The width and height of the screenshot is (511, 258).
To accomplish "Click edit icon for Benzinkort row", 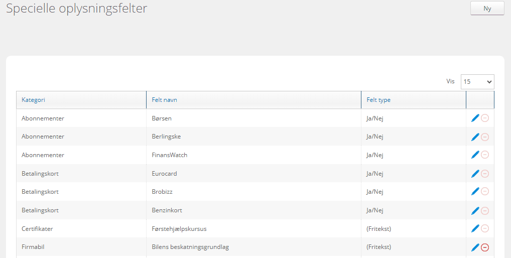I will tap(475, 210).
